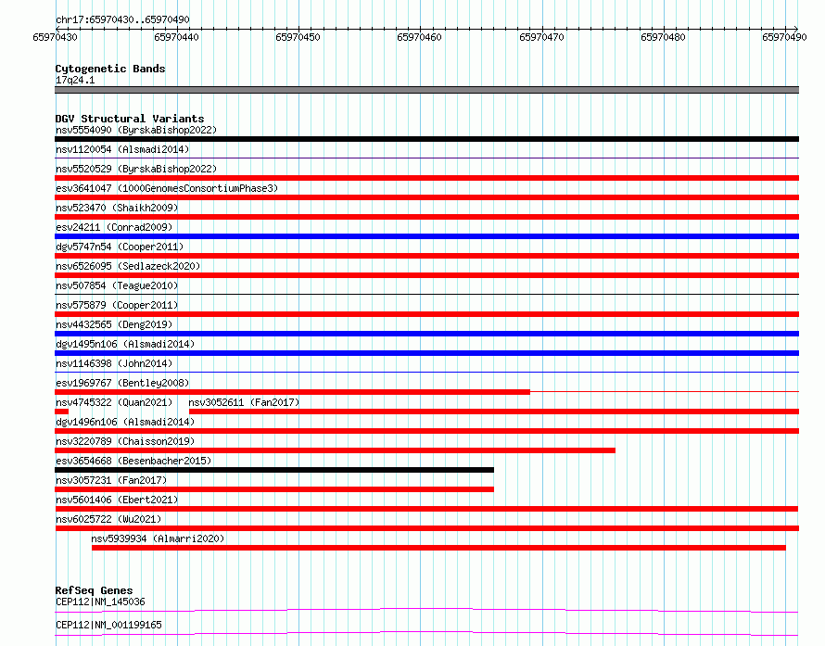
Task: Click the magenta line under CEP112|NM_145036
Action: pyautogui.click(x=426, y=610)
